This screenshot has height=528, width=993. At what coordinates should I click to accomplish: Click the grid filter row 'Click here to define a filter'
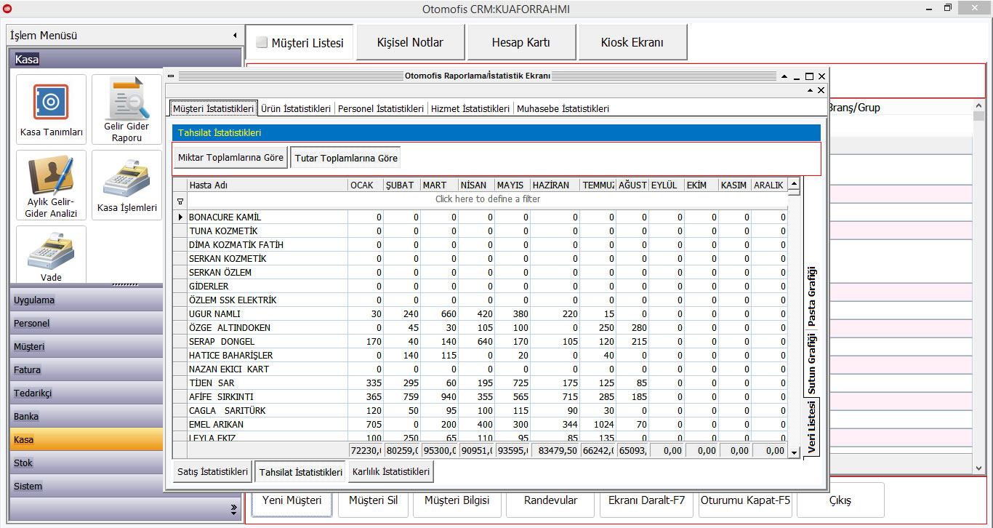(487, 199)
